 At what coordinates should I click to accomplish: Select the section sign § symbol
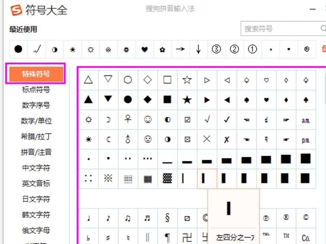coord(167,218)
